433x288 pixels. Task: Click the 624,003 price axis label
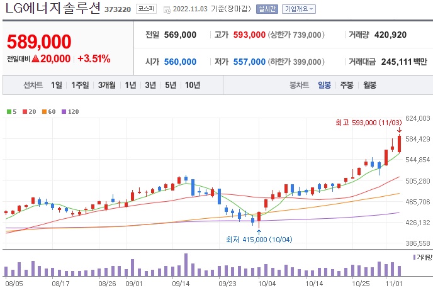[417, 118]
